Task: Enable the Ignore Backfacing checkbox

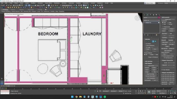Action: coord(145,45)
